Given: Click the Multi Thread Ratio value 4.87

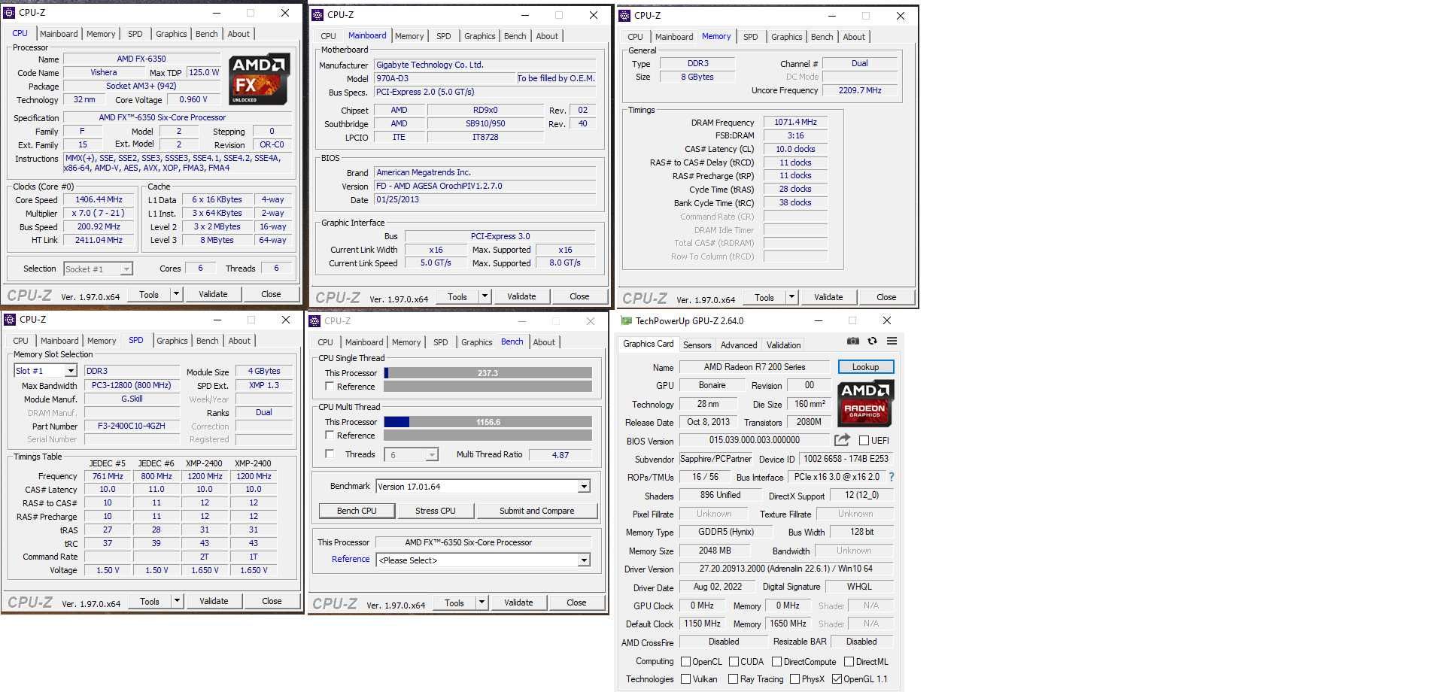Looking at the screenshot, I should point(561,455).
